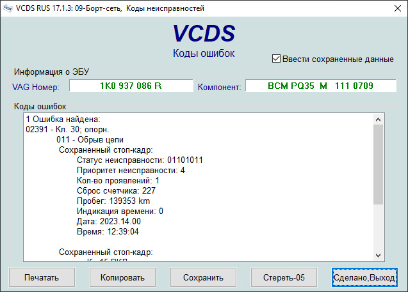Click the Сделано, Выход button
Image resolution: width=408 pixels, height=292 pixels.
(364, 277)
